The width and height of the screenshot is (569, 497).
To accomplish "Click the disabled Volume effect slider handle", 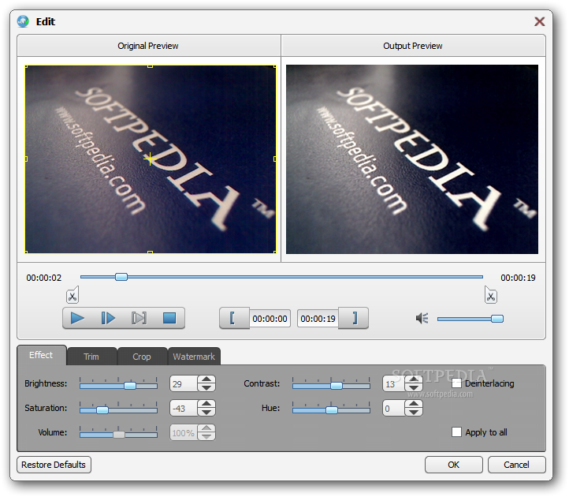I will pyautogui.click(x=119, y=435).
